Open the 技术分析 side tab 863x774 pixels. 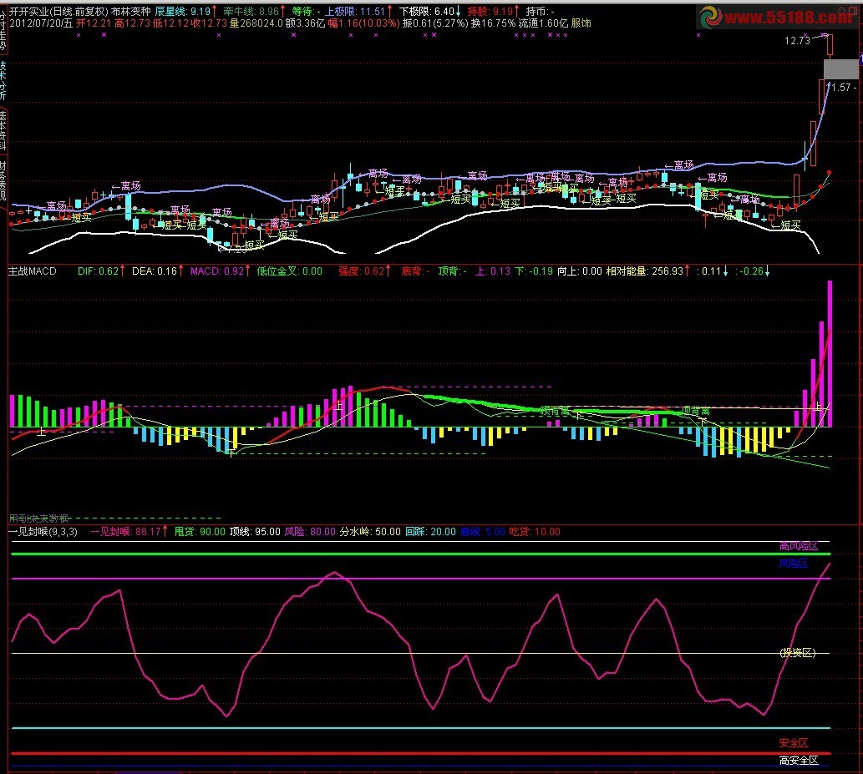pos(3,80)
